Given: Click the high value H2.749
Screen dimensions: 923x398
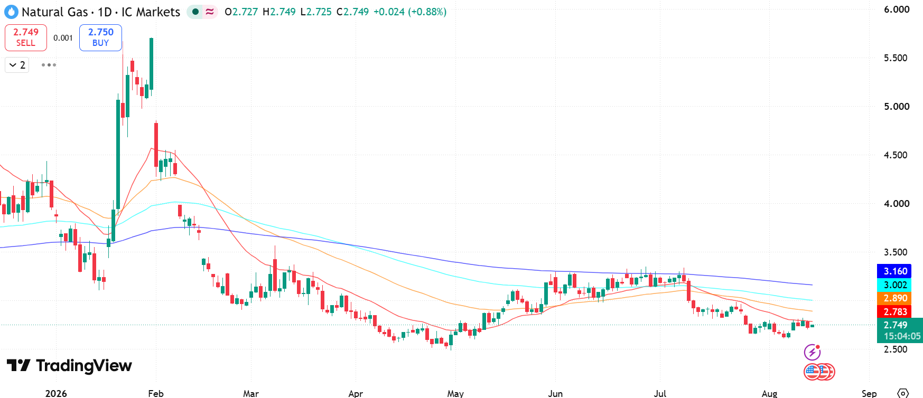Looking at the screenshot, I should 279,12.
